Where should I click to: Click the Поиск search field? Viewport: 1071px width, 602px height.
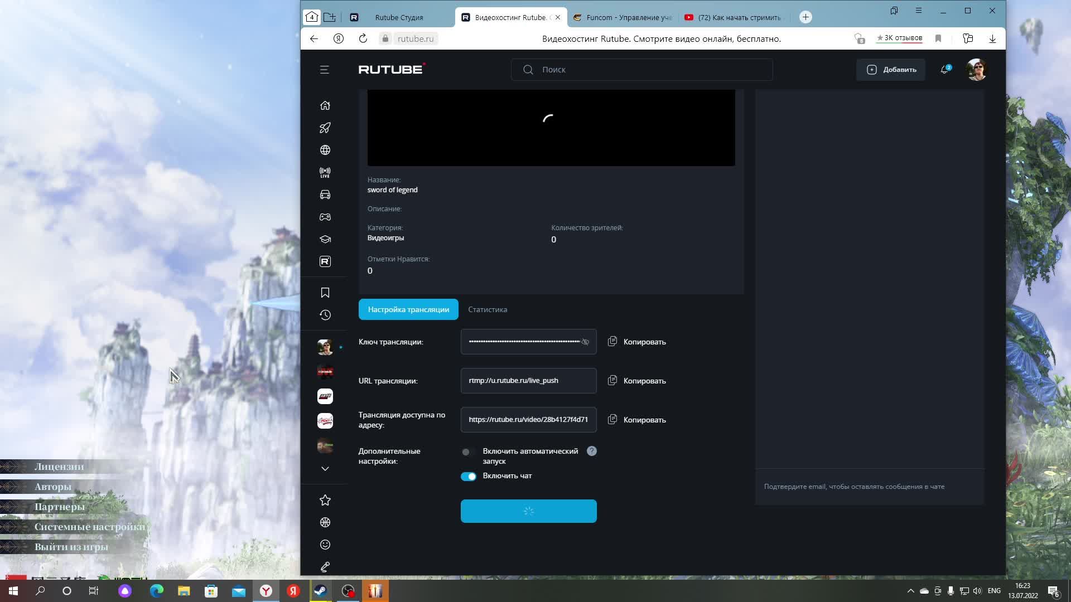pos(641,70)
